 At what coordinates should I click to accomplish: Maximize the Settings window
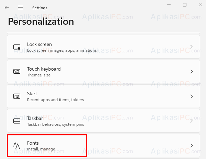tap(185, 5)
